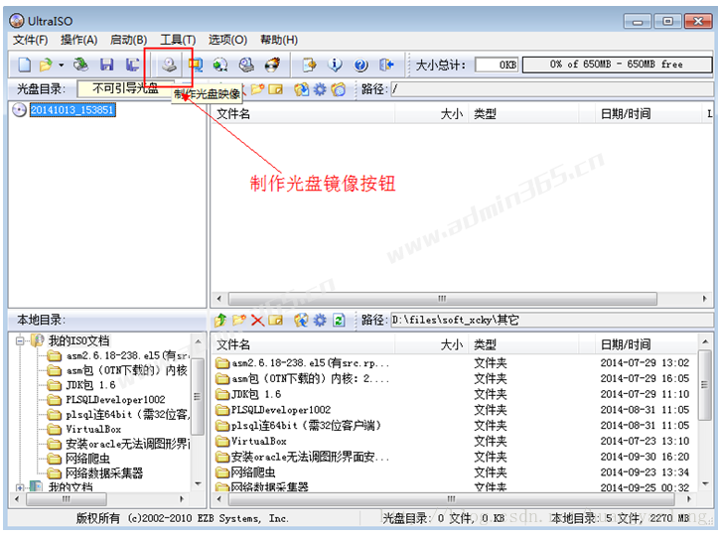
Task: Click local path field D:\files\soft_xcky\其它
Action: [551, 320]
